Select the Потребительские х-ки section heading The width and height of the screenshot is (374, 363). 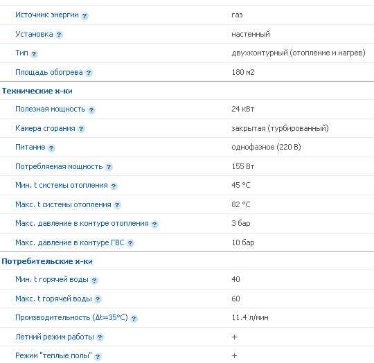point(47,261)
